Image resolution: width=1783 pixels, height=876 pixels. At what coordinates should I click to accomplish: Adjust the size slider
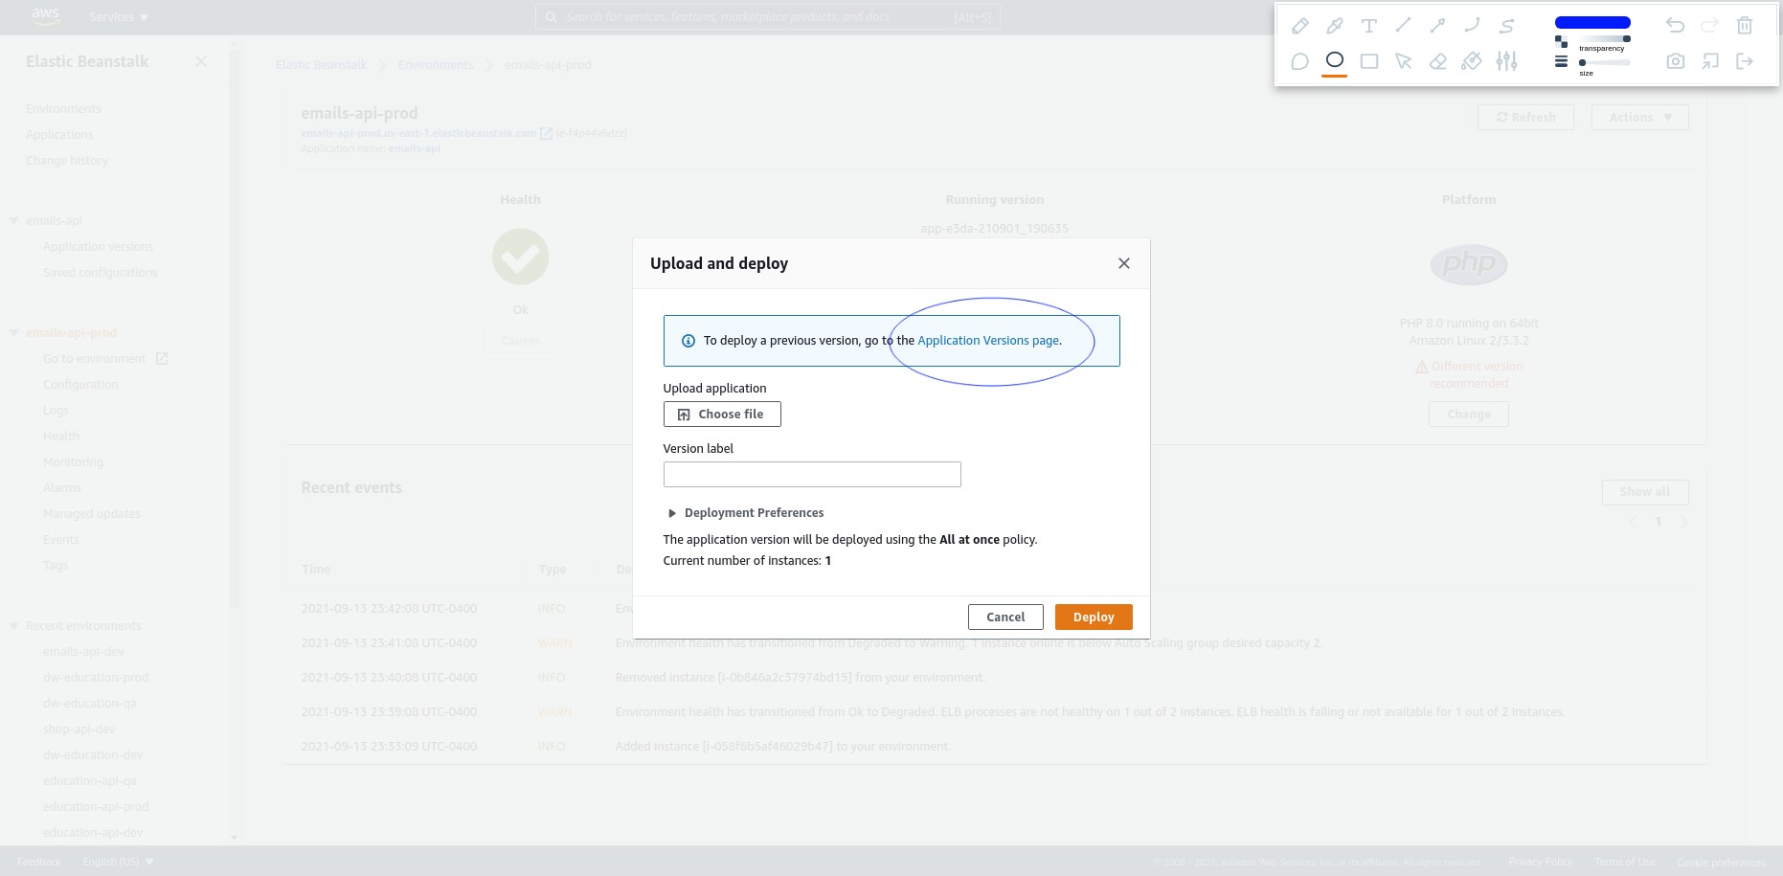(x=1604, y=62)
